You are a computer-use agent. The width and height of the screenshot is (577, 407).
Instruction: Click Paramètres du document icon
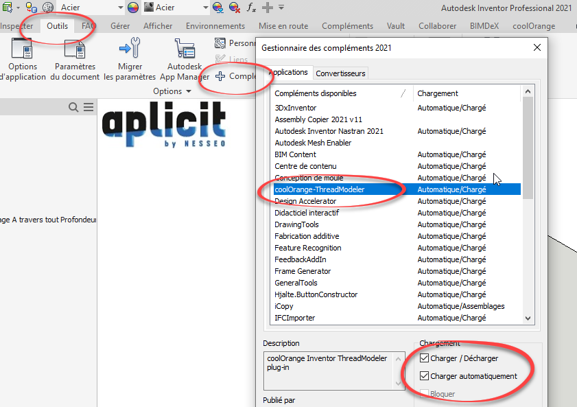(x=73, y=51)
